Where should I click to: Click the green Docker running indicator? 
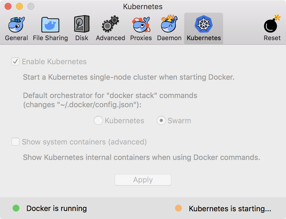(x=16, y=208)
